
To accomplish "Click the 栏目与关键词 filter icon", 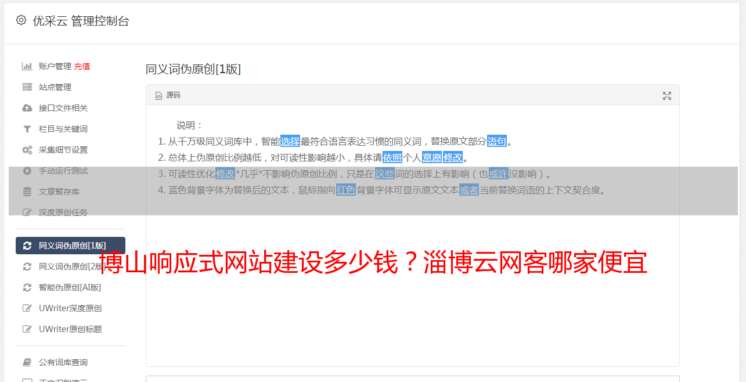I will pyautogui.click(x=27, y=129).
